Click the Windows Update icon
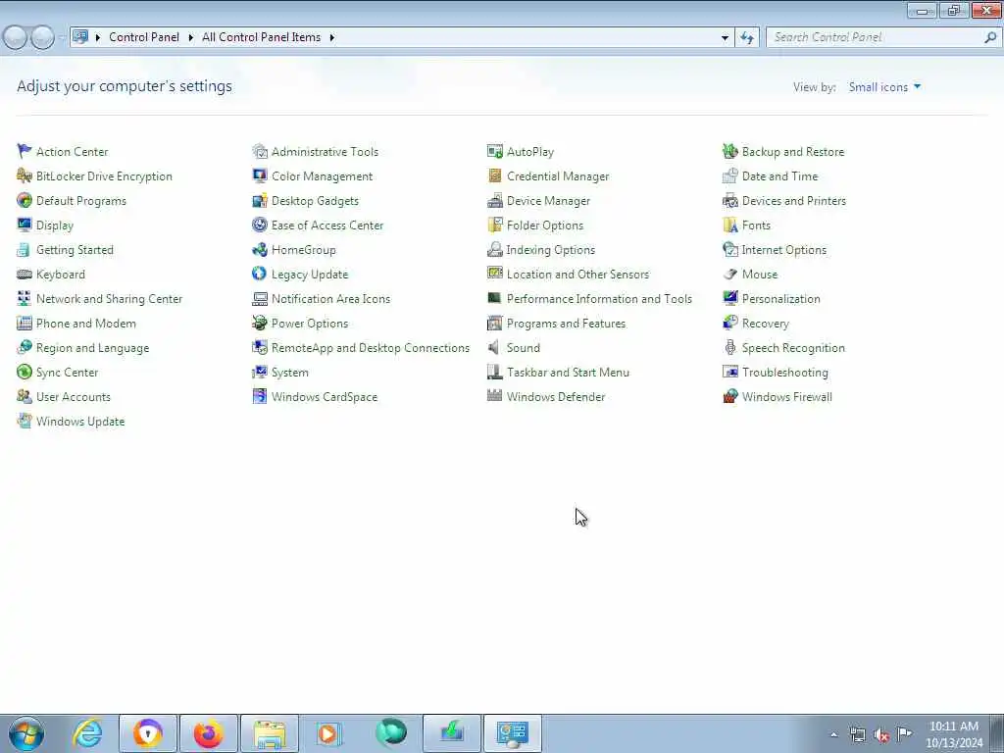The height and width of the screenshot is (753, 1004). coord(25,421)
